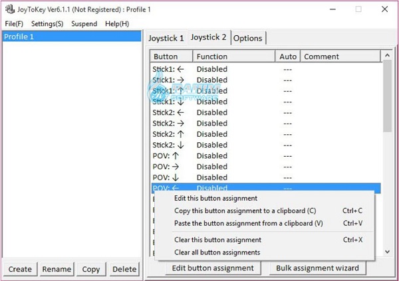
Task: Choose Edit this button assignment
Action: coord(265,199)
